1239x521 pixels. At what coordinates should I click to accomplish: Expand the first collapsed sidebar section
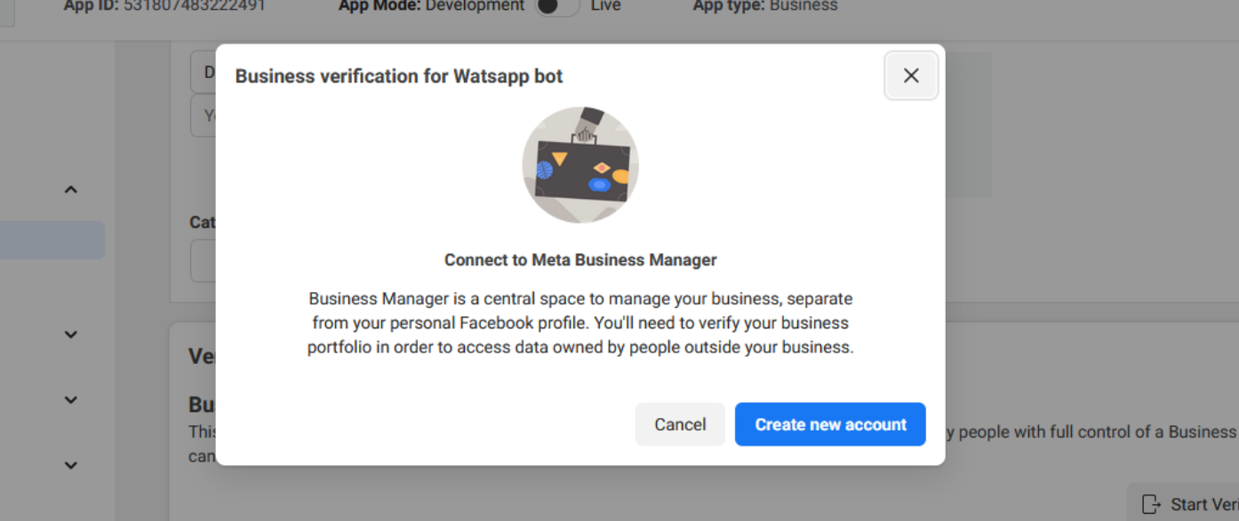70,335
